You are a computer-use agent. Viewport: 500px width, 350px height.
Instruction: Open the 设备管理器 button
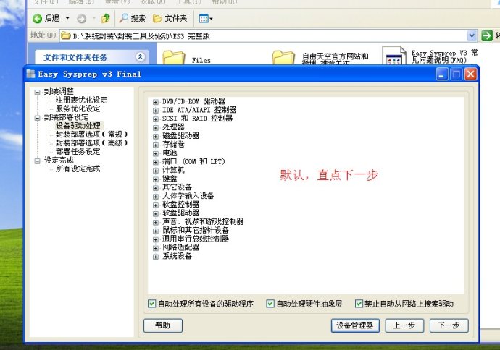355,325
